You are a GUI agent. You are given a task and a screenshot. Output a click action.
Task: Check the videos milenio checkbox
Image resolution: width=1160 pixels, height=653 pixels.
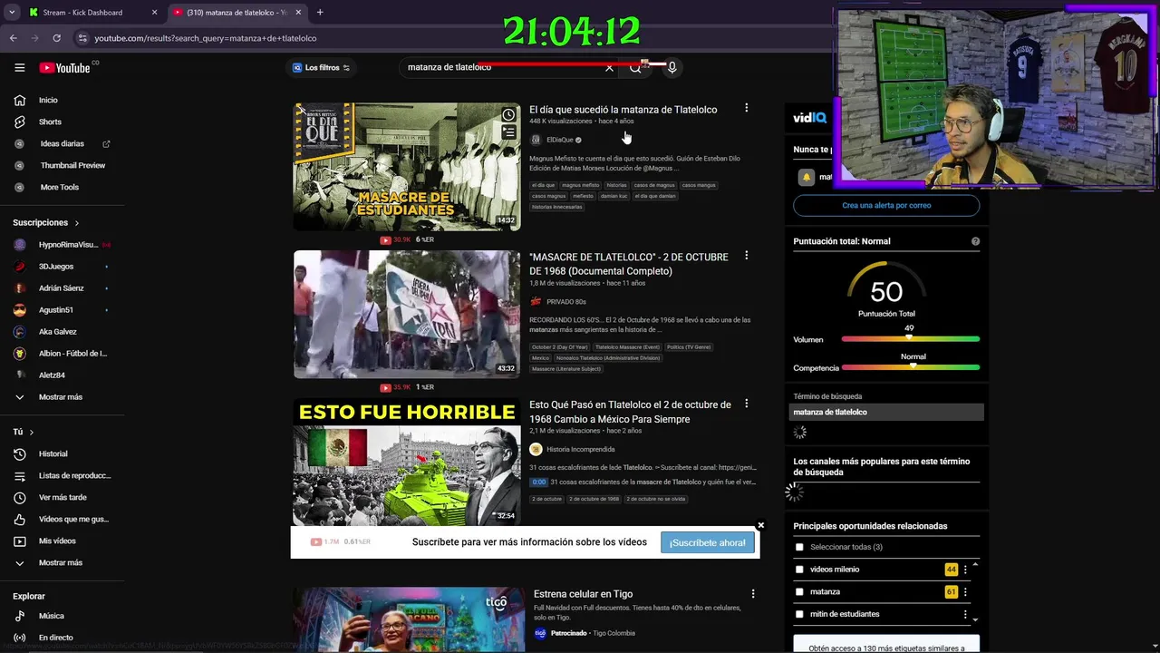799,570
